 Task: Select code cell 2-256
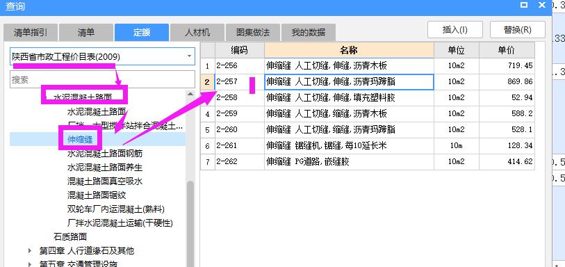240,66
